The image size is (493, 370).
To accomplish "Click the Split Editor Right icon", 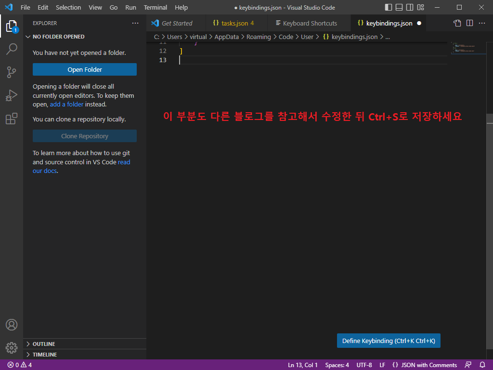I will pos(469,23).
